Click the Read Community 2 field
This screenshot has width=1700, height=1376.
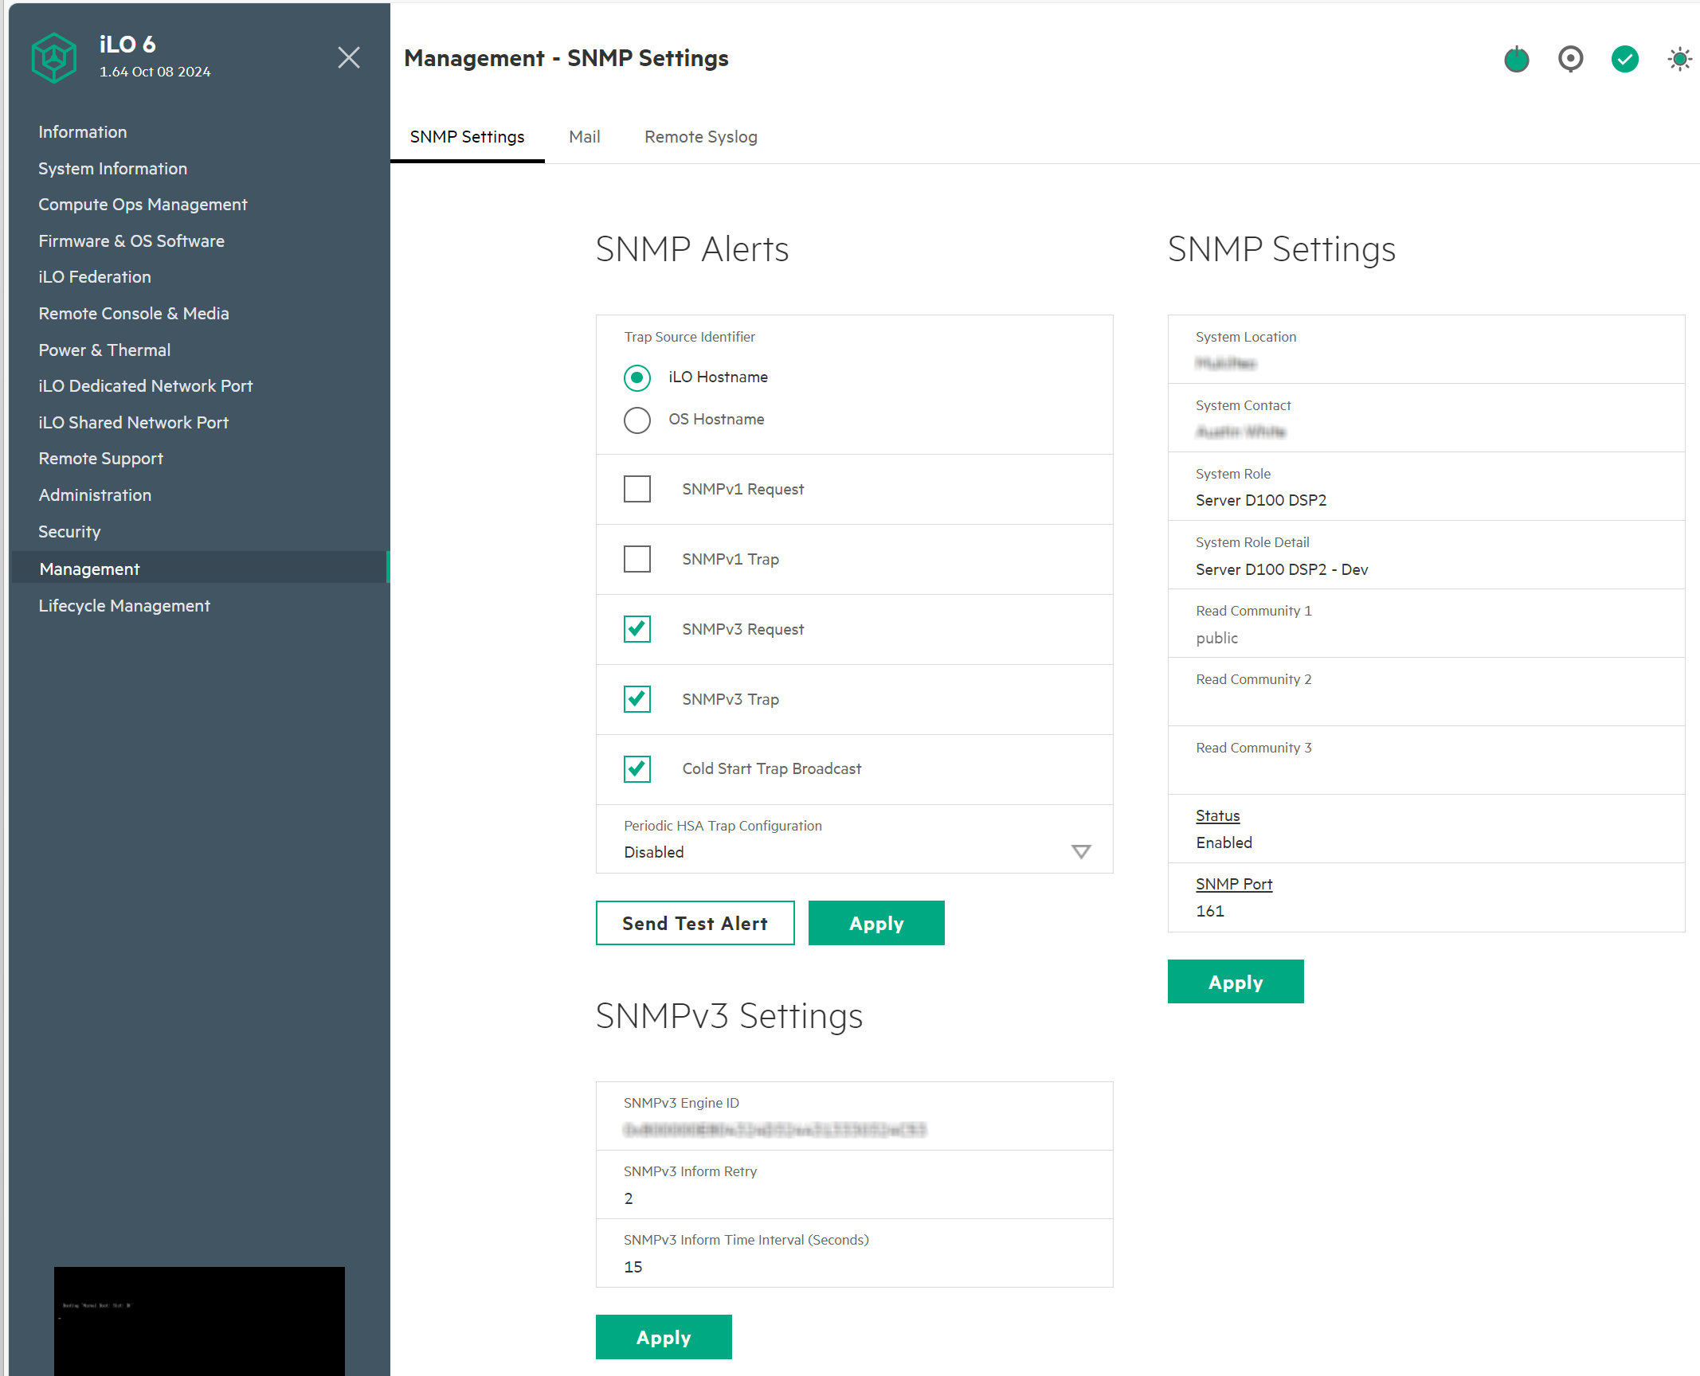(x=1426, y=693)
